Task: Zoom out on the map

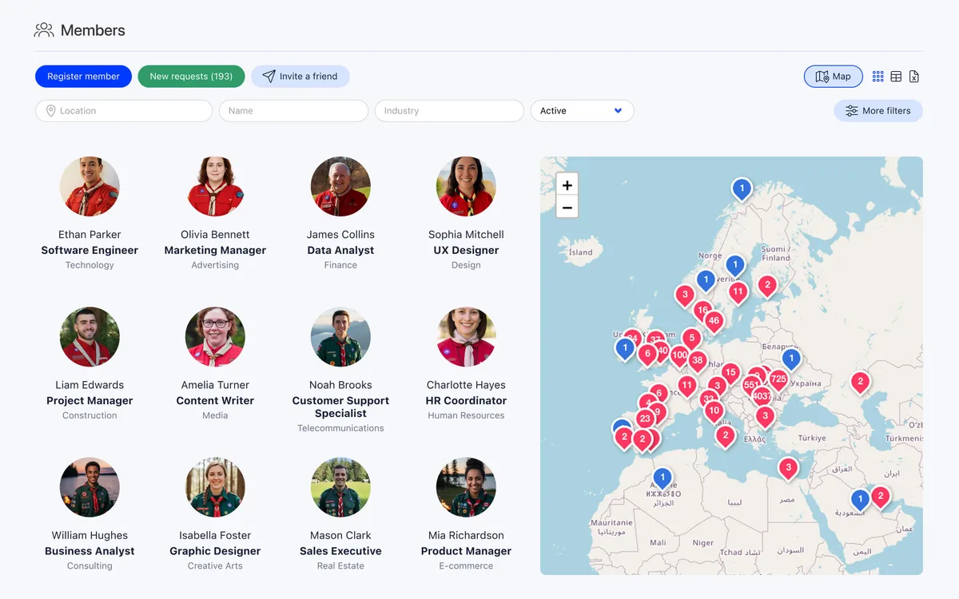Action: pos(567,207)
